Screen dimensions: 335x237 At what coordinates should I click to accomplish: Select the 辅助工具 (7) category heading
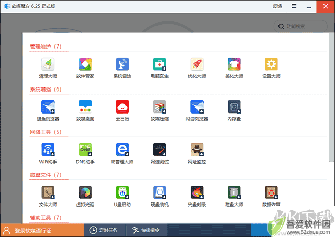[x=46, y=218]
